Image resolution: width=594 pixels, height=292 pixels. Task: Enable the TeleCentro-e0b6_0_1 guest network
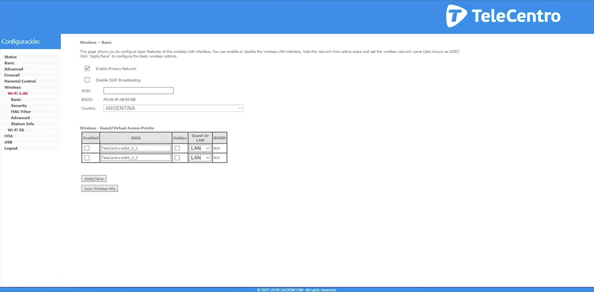87,148
